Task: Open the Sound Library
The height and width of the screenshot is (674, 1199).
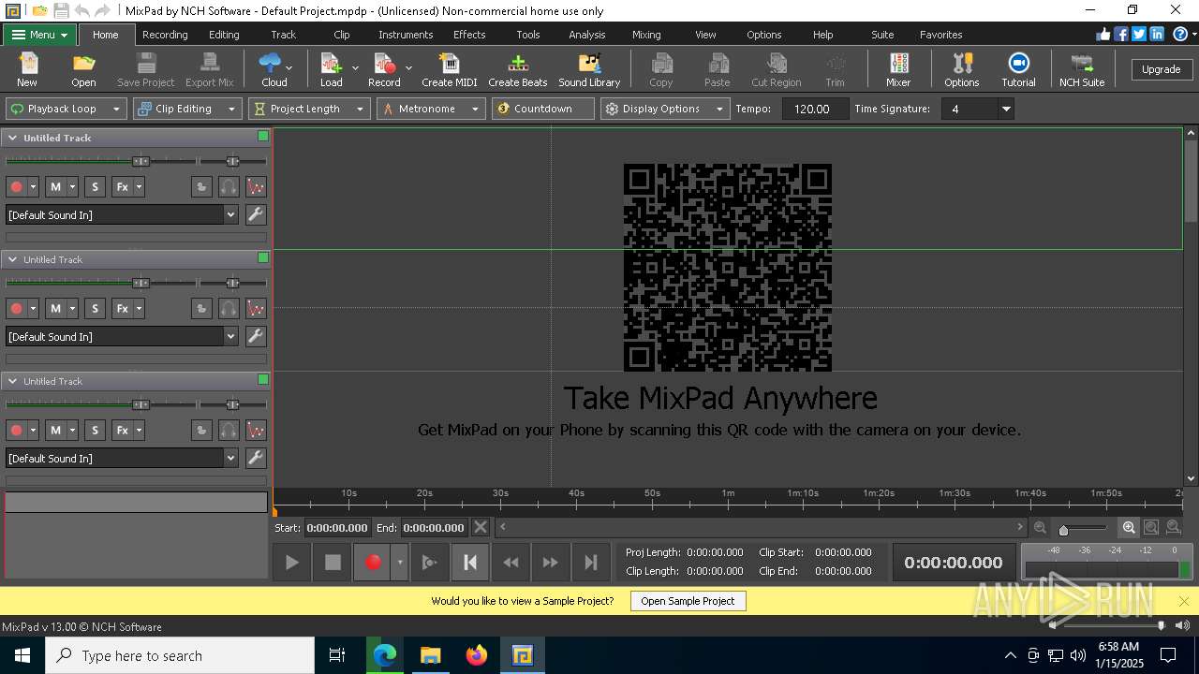Action: click(x=589, y=70)
